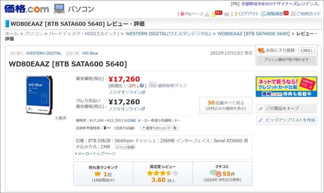Enlarge the WD Blue product thumbnail
The width and height of the screenshot is (324, 193).
(x=60, y=118)
